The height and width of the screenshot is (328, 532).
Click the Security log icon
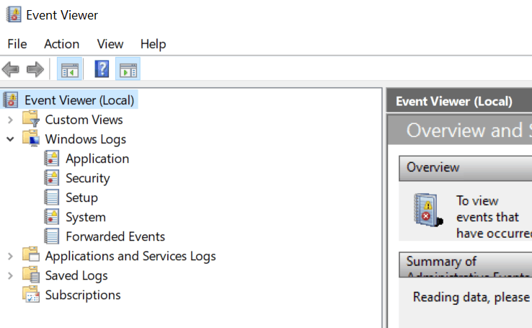pyautogui.click(x=52, y=178)
